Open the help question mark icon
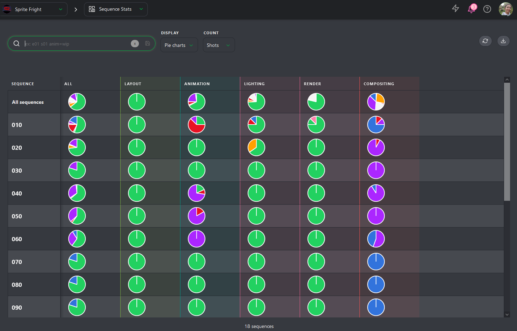 click(487, 9)
